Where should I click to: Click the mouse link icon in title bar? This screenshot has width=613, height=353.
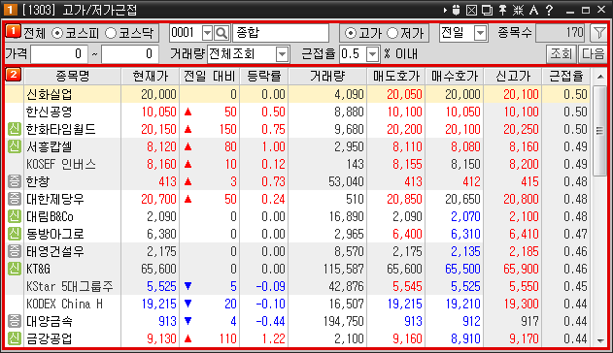[x=456, y=10]
